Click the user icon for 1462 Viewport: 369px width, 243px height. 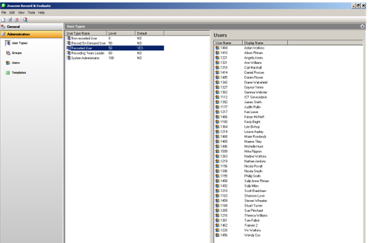pos(217,225)
